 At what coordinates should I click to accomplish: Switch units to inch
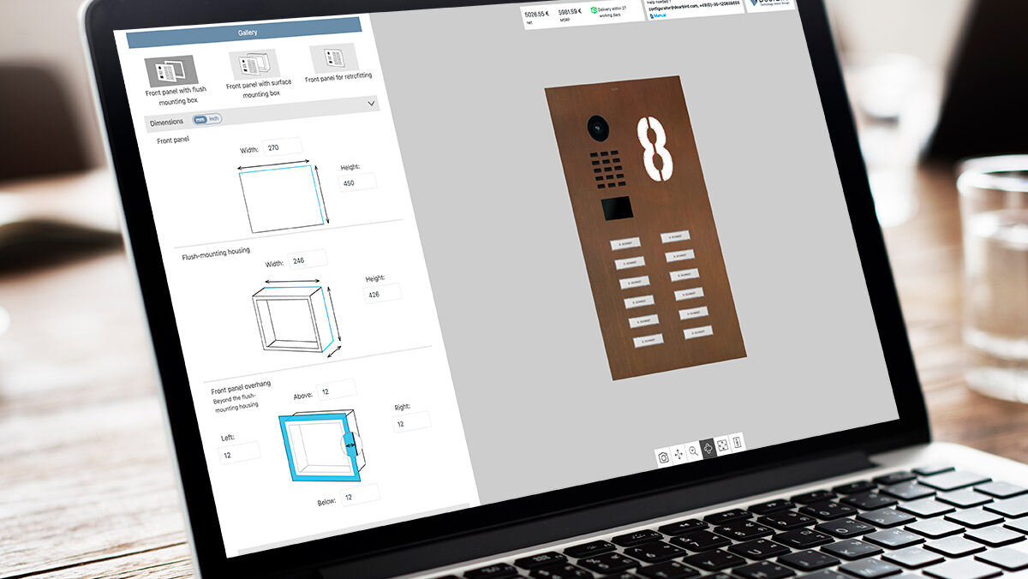[x=214, y=118]
